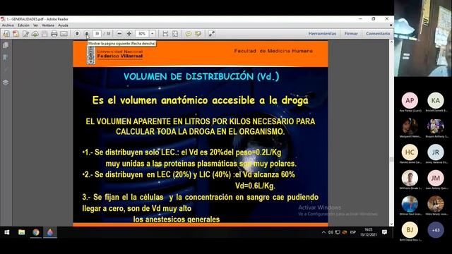Click the volume speaker tray icon
The height and width of the screenshot is (254, 452).
331,232
